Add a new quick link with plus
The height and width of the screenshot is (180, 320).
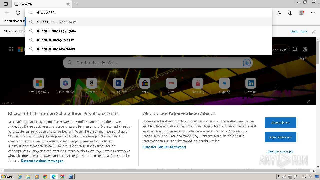coord(277,87)
